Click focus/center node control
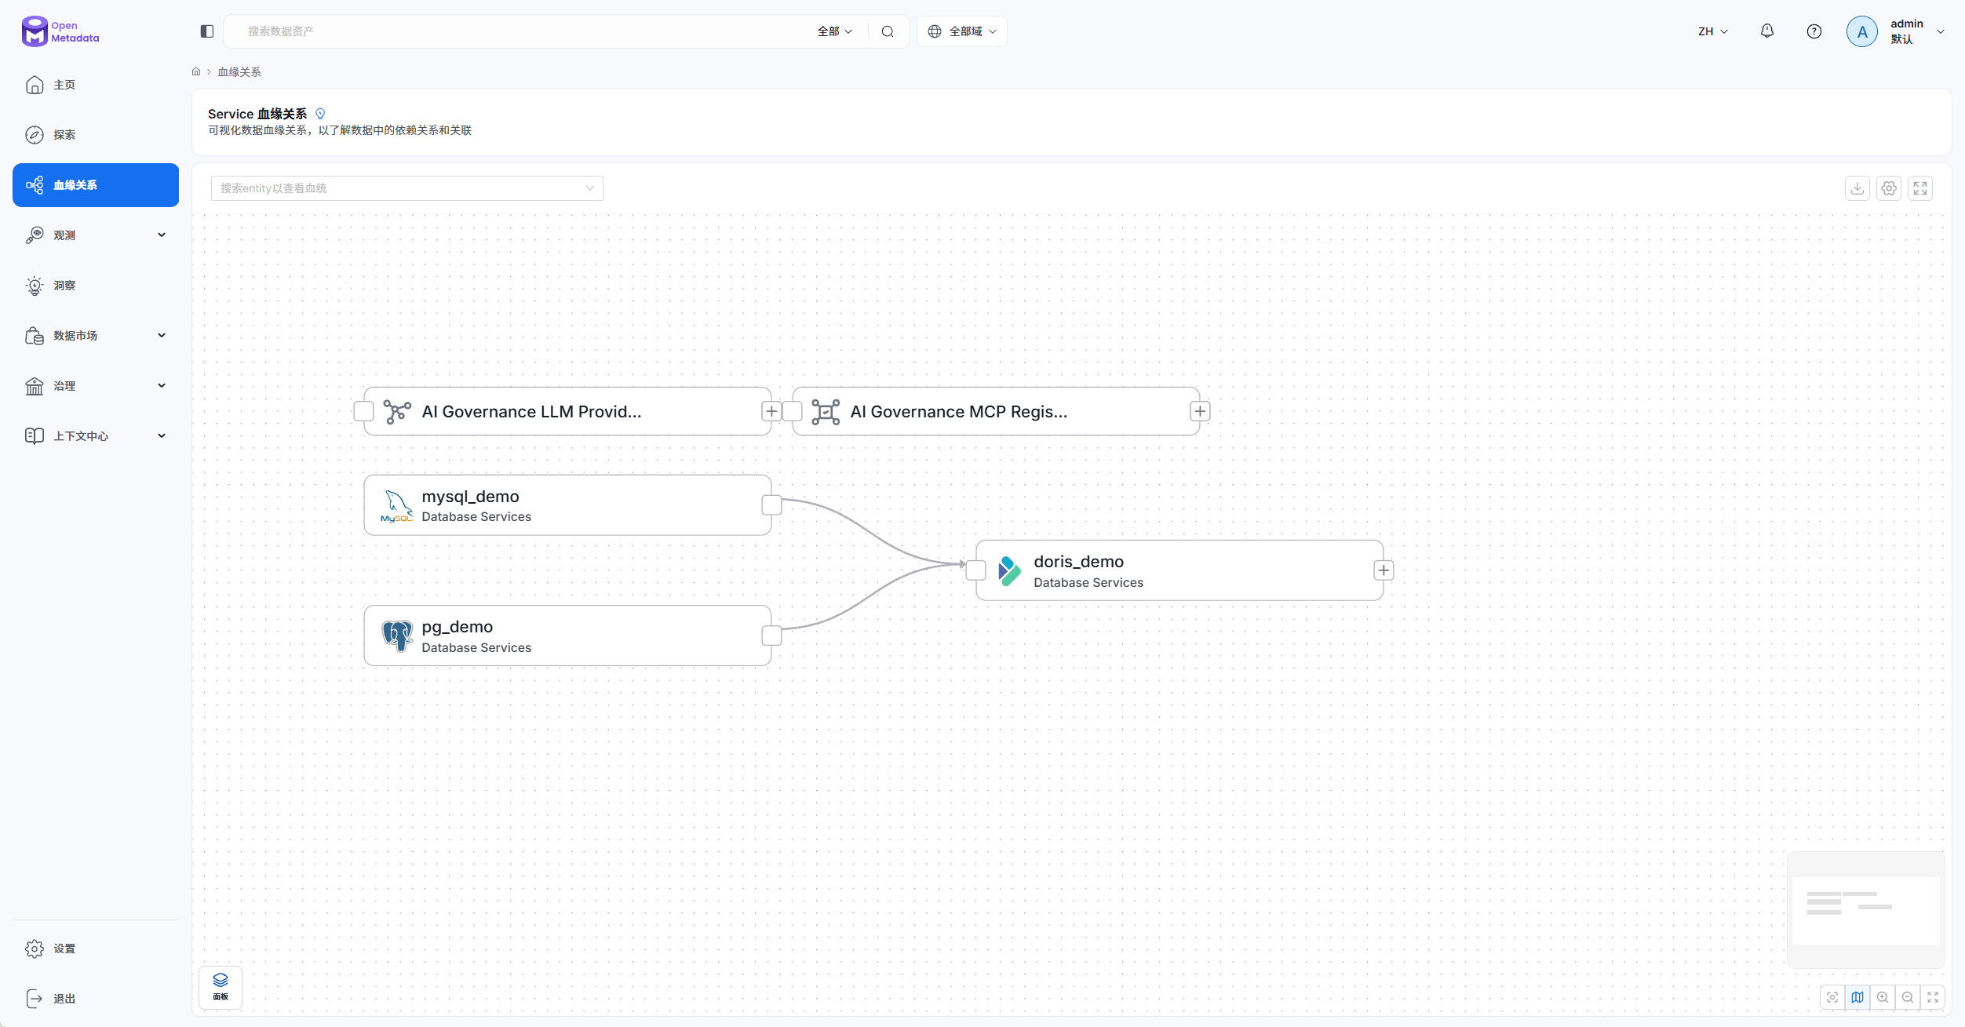 1832,997
